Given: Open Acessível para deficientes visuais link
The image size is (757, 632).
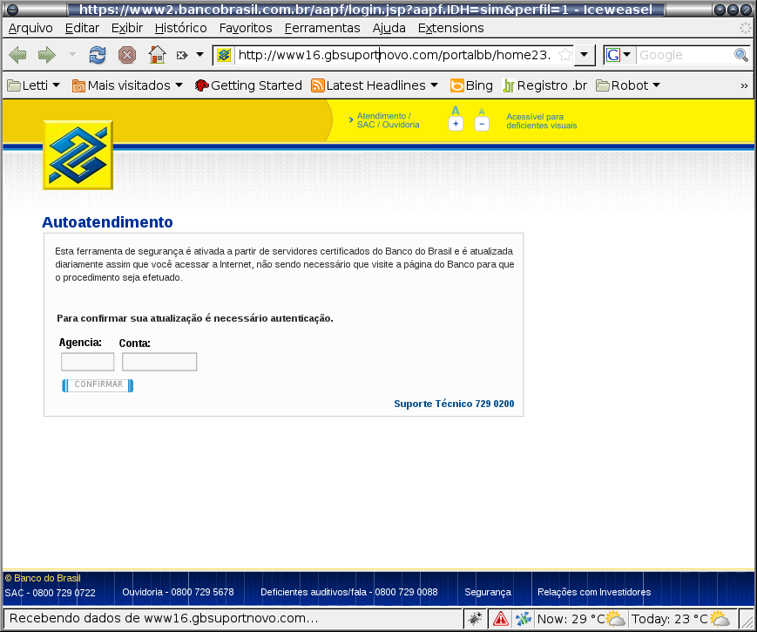Looking at the screenshot, I should 542,121.
